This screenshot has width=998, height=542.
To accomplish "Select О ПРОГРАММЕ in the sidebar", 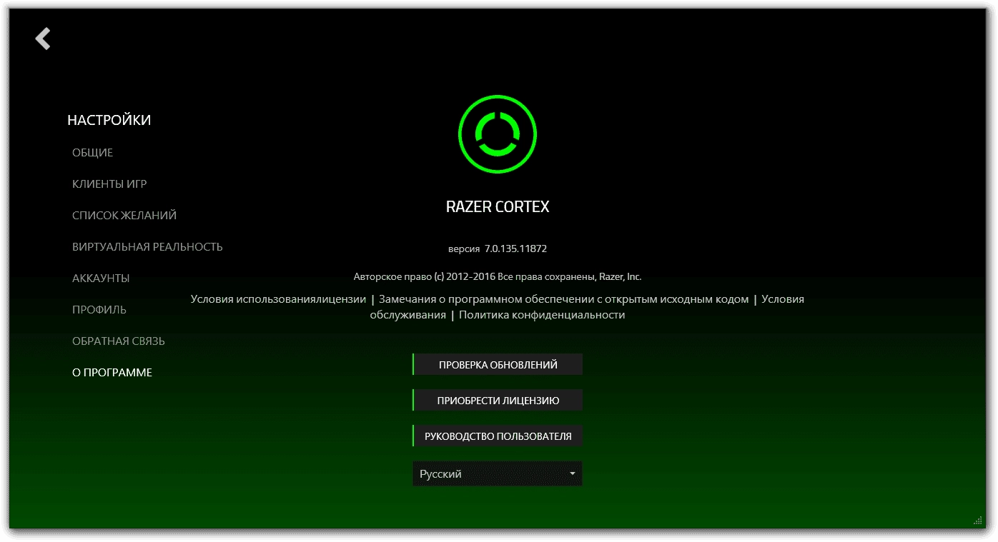I will tap(112, 373).
